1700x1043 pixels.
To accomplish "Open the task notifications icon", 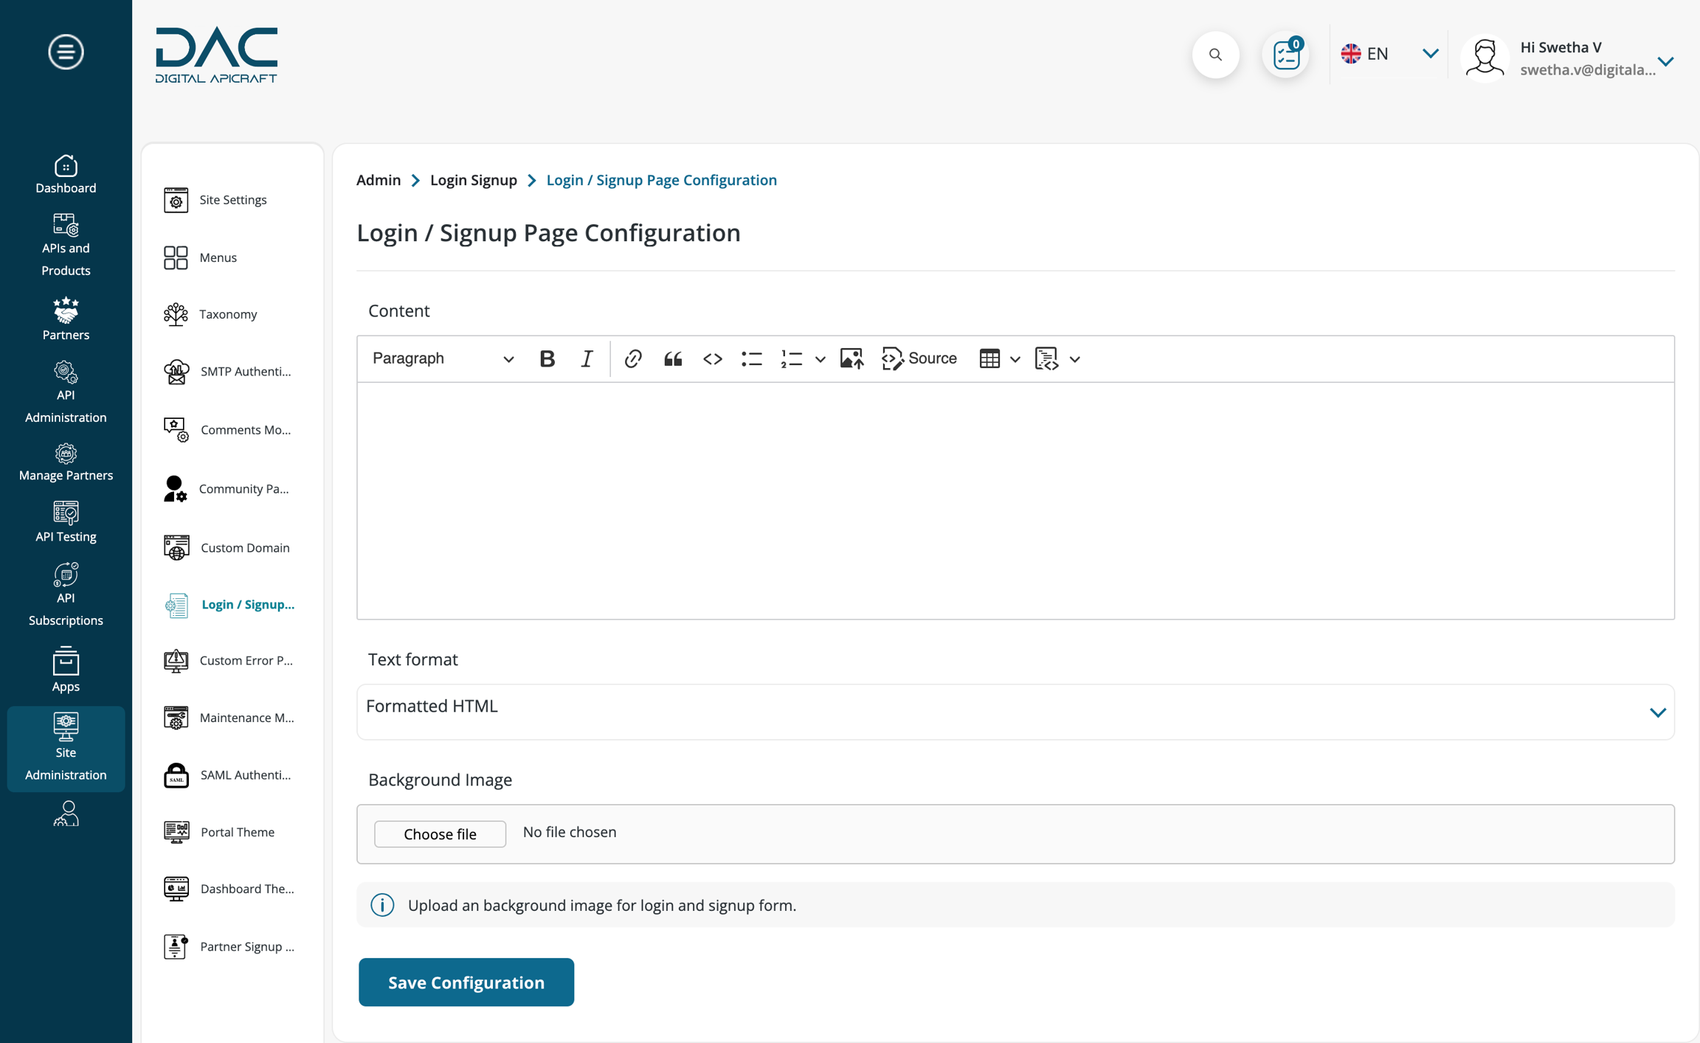I will pos(1286,55).
